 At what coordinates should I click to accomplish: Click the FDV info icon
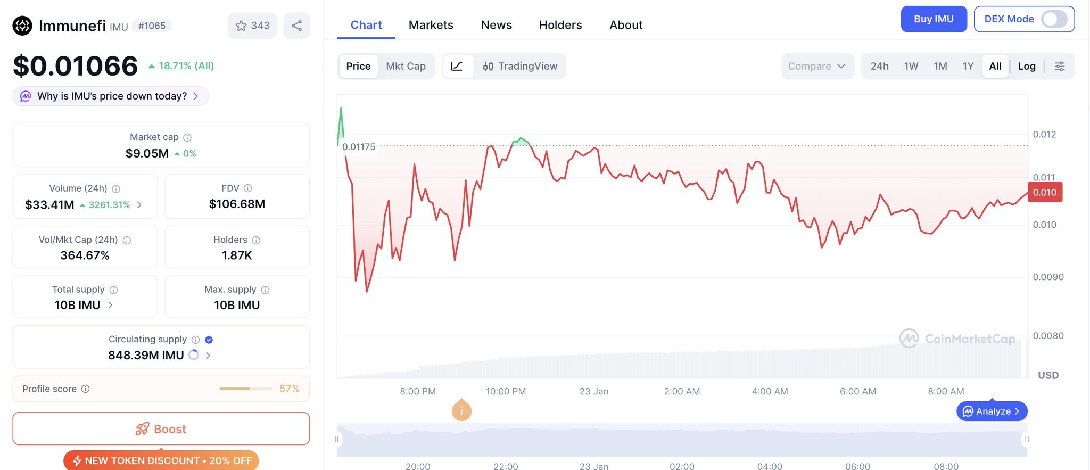(x=248, y=188)
